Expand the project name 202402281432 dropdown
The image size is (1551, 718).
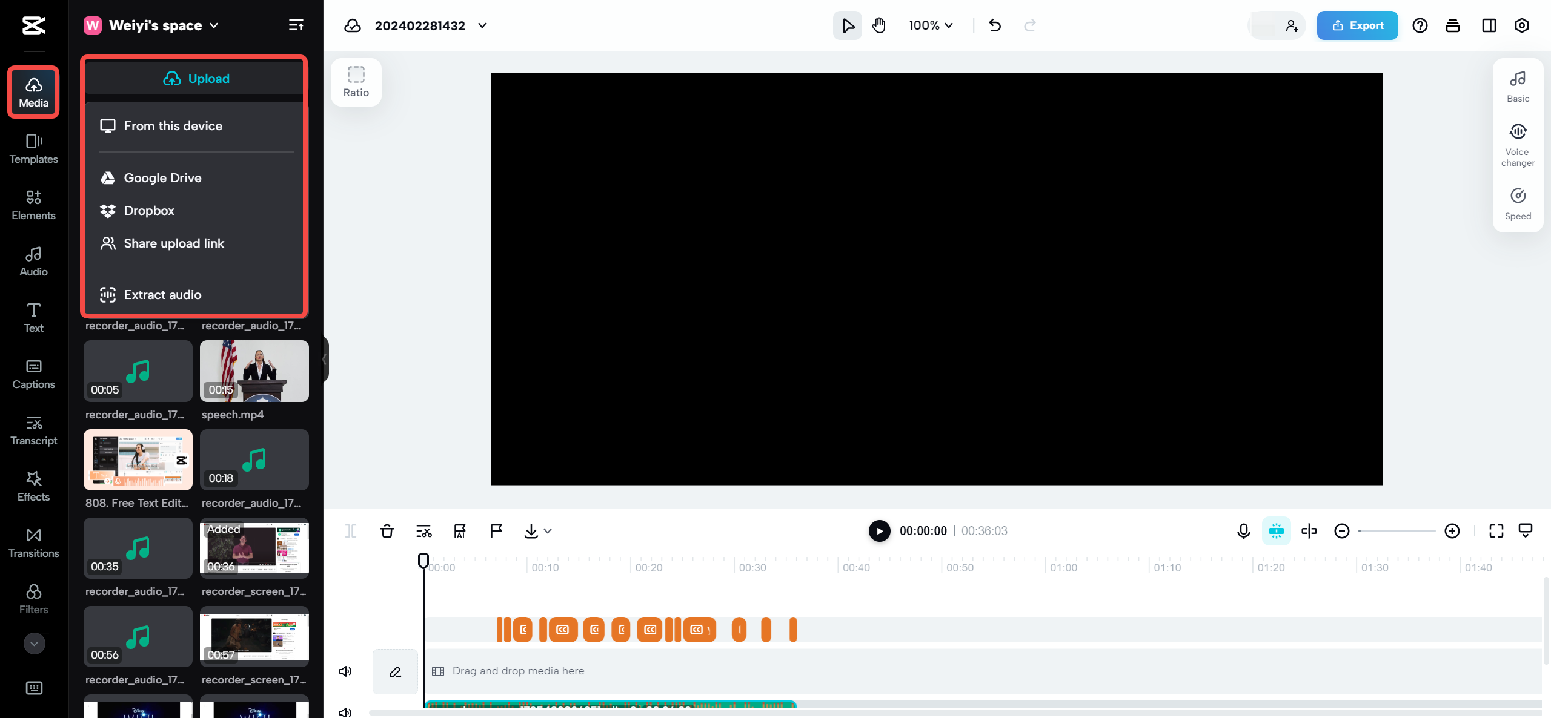coord(482,25)
